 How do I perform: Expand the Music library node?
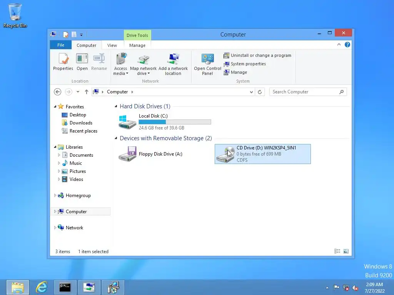pos(59,163)
